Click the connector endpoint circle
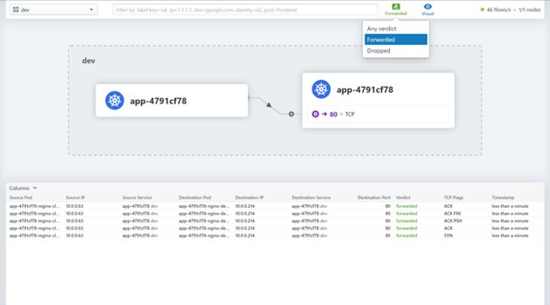The image size is (550, 305). (x=291, y=114)
